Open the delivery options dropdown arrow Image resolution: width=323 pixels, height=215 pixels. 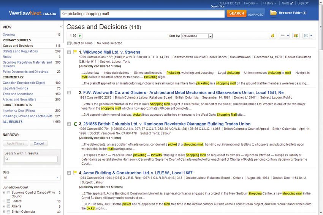[311, 36]
